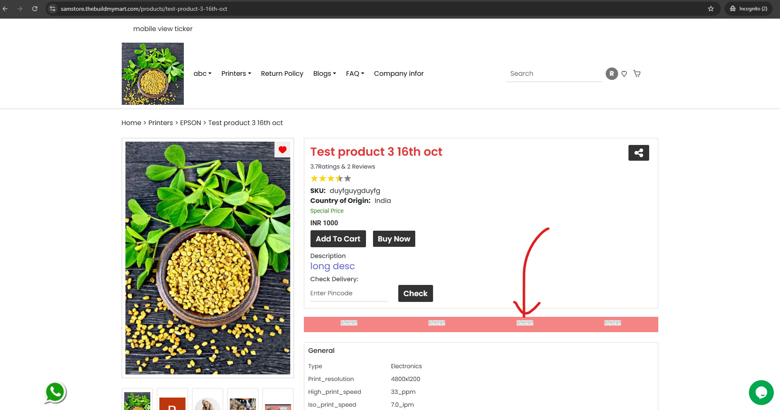
Task: Open Company infor menu item
Action: point(399,74)
